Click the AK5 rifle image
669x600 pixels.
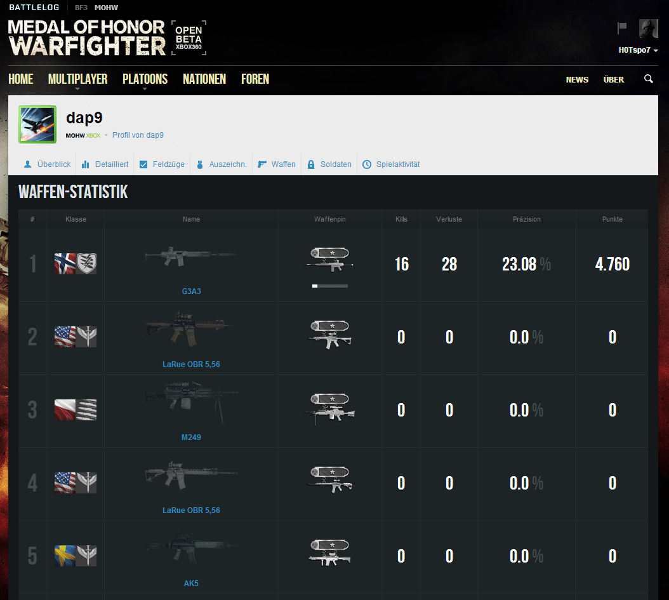tap(191, 548)
